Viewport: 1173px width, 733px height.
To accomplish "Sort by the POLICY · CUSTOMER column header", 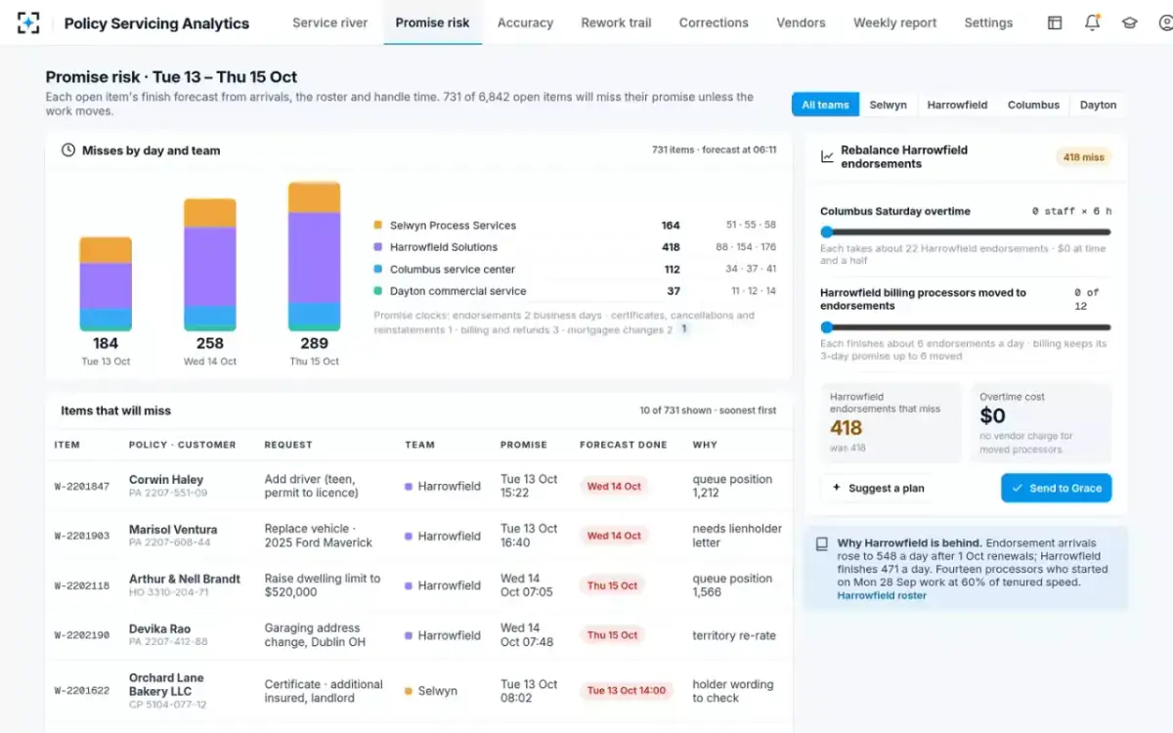I will tap(183, 445).
